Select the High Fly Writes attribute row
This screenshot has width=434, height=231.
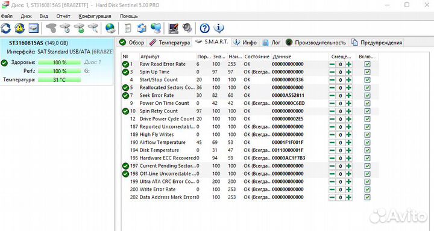(250, 135)
